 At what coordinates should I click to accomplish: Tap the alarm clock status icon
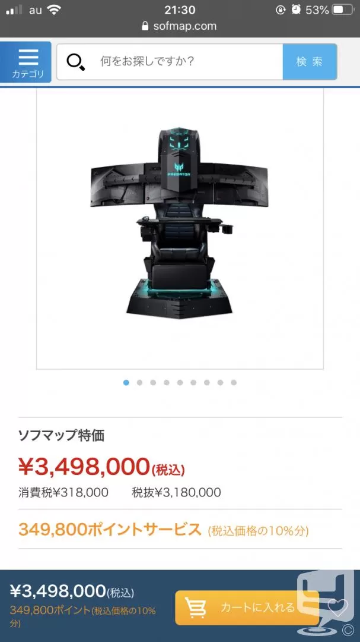pos(297,10)
